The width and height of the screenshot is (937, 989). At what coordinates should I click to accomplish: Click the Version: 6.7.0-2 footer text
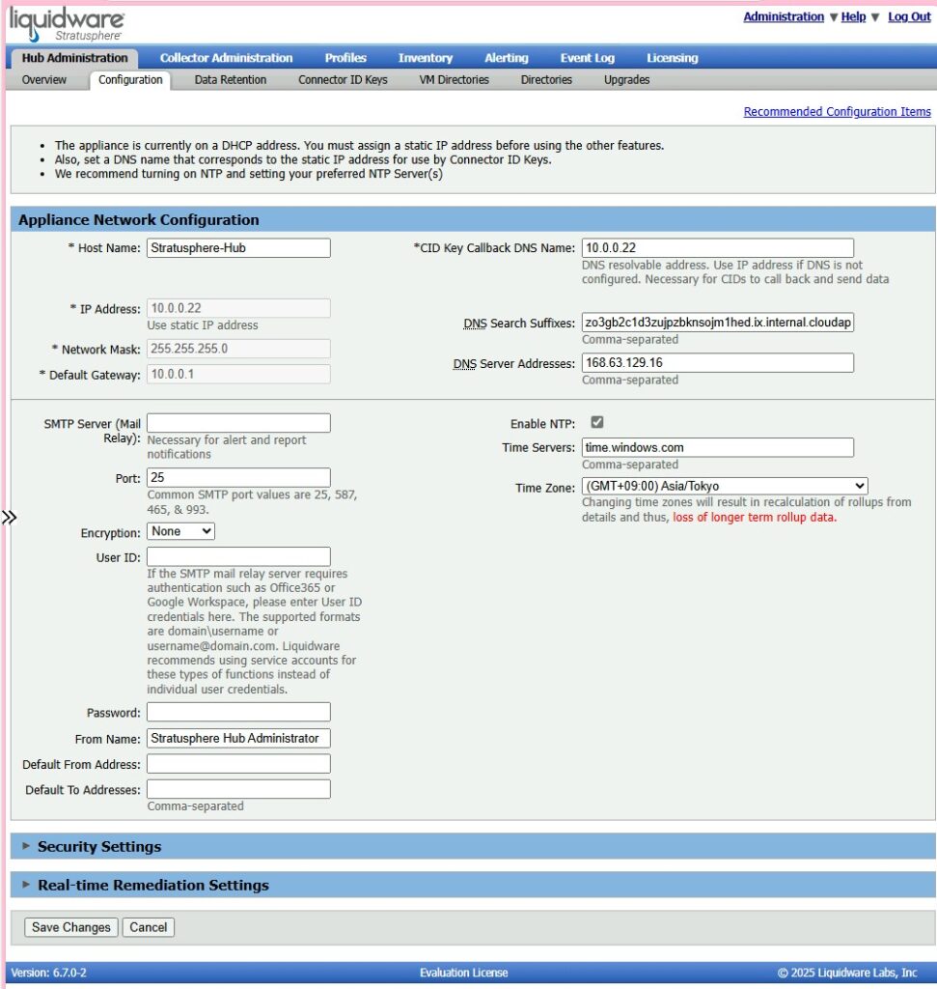tap(48, 973)
